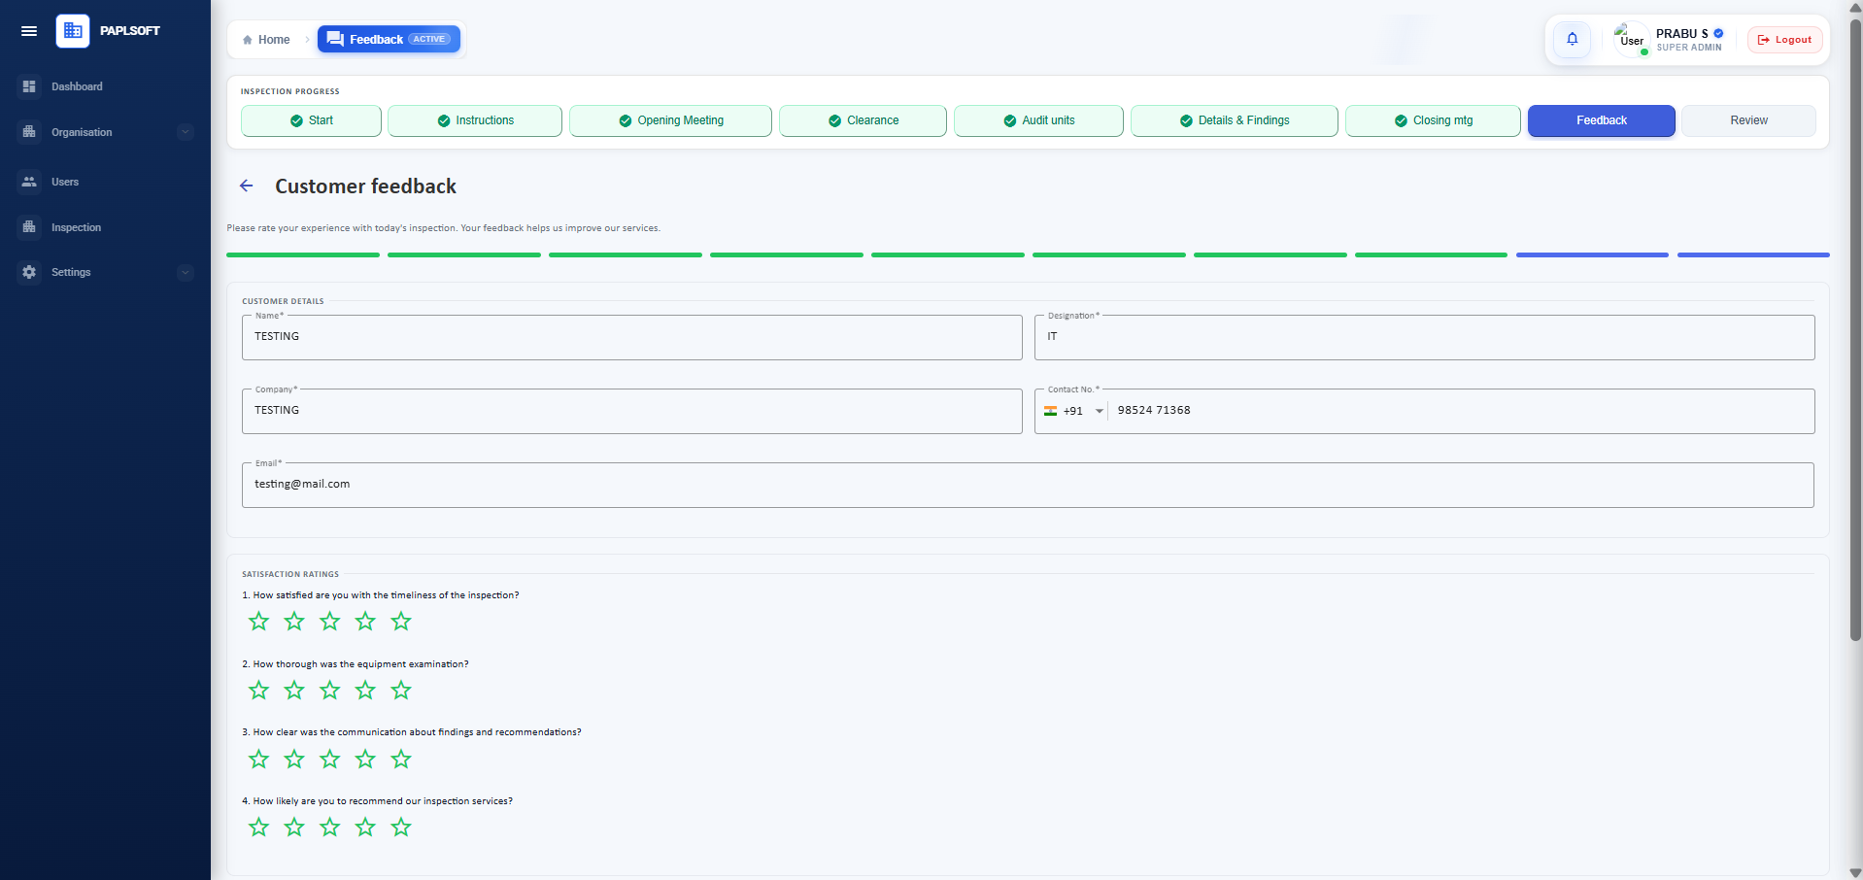
Task: Rate equipment examination two stars
Action: (294, 691)
